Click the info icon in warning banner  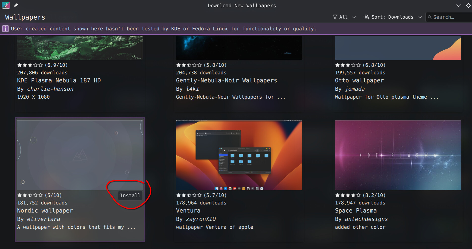[x=5, y=29]
